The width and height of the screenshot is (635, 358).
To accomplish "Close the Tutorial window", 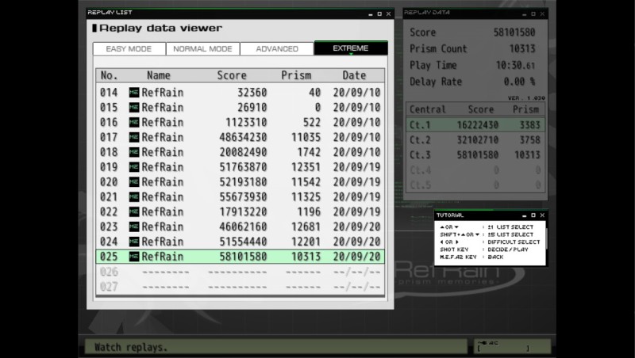I will click(543, 215).
